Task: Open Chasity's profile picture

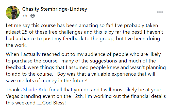Action: tap(13, 13)
